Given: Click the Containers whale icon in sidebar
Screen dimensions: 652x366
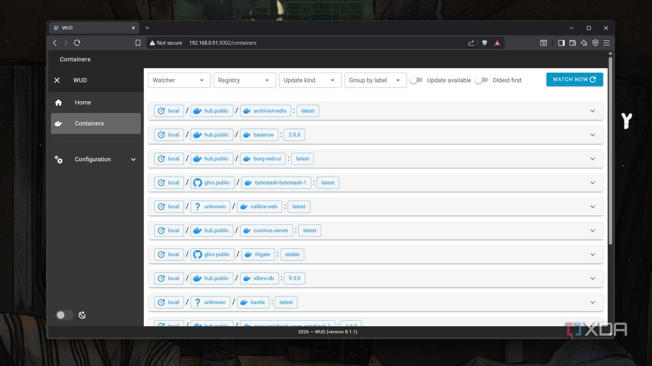Looking at the screenshot, I should pos(58,123).
